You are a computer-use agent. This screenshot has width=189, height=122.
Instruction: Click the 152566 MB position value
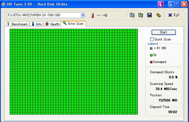pyautogui.click(x=168, y=100)
